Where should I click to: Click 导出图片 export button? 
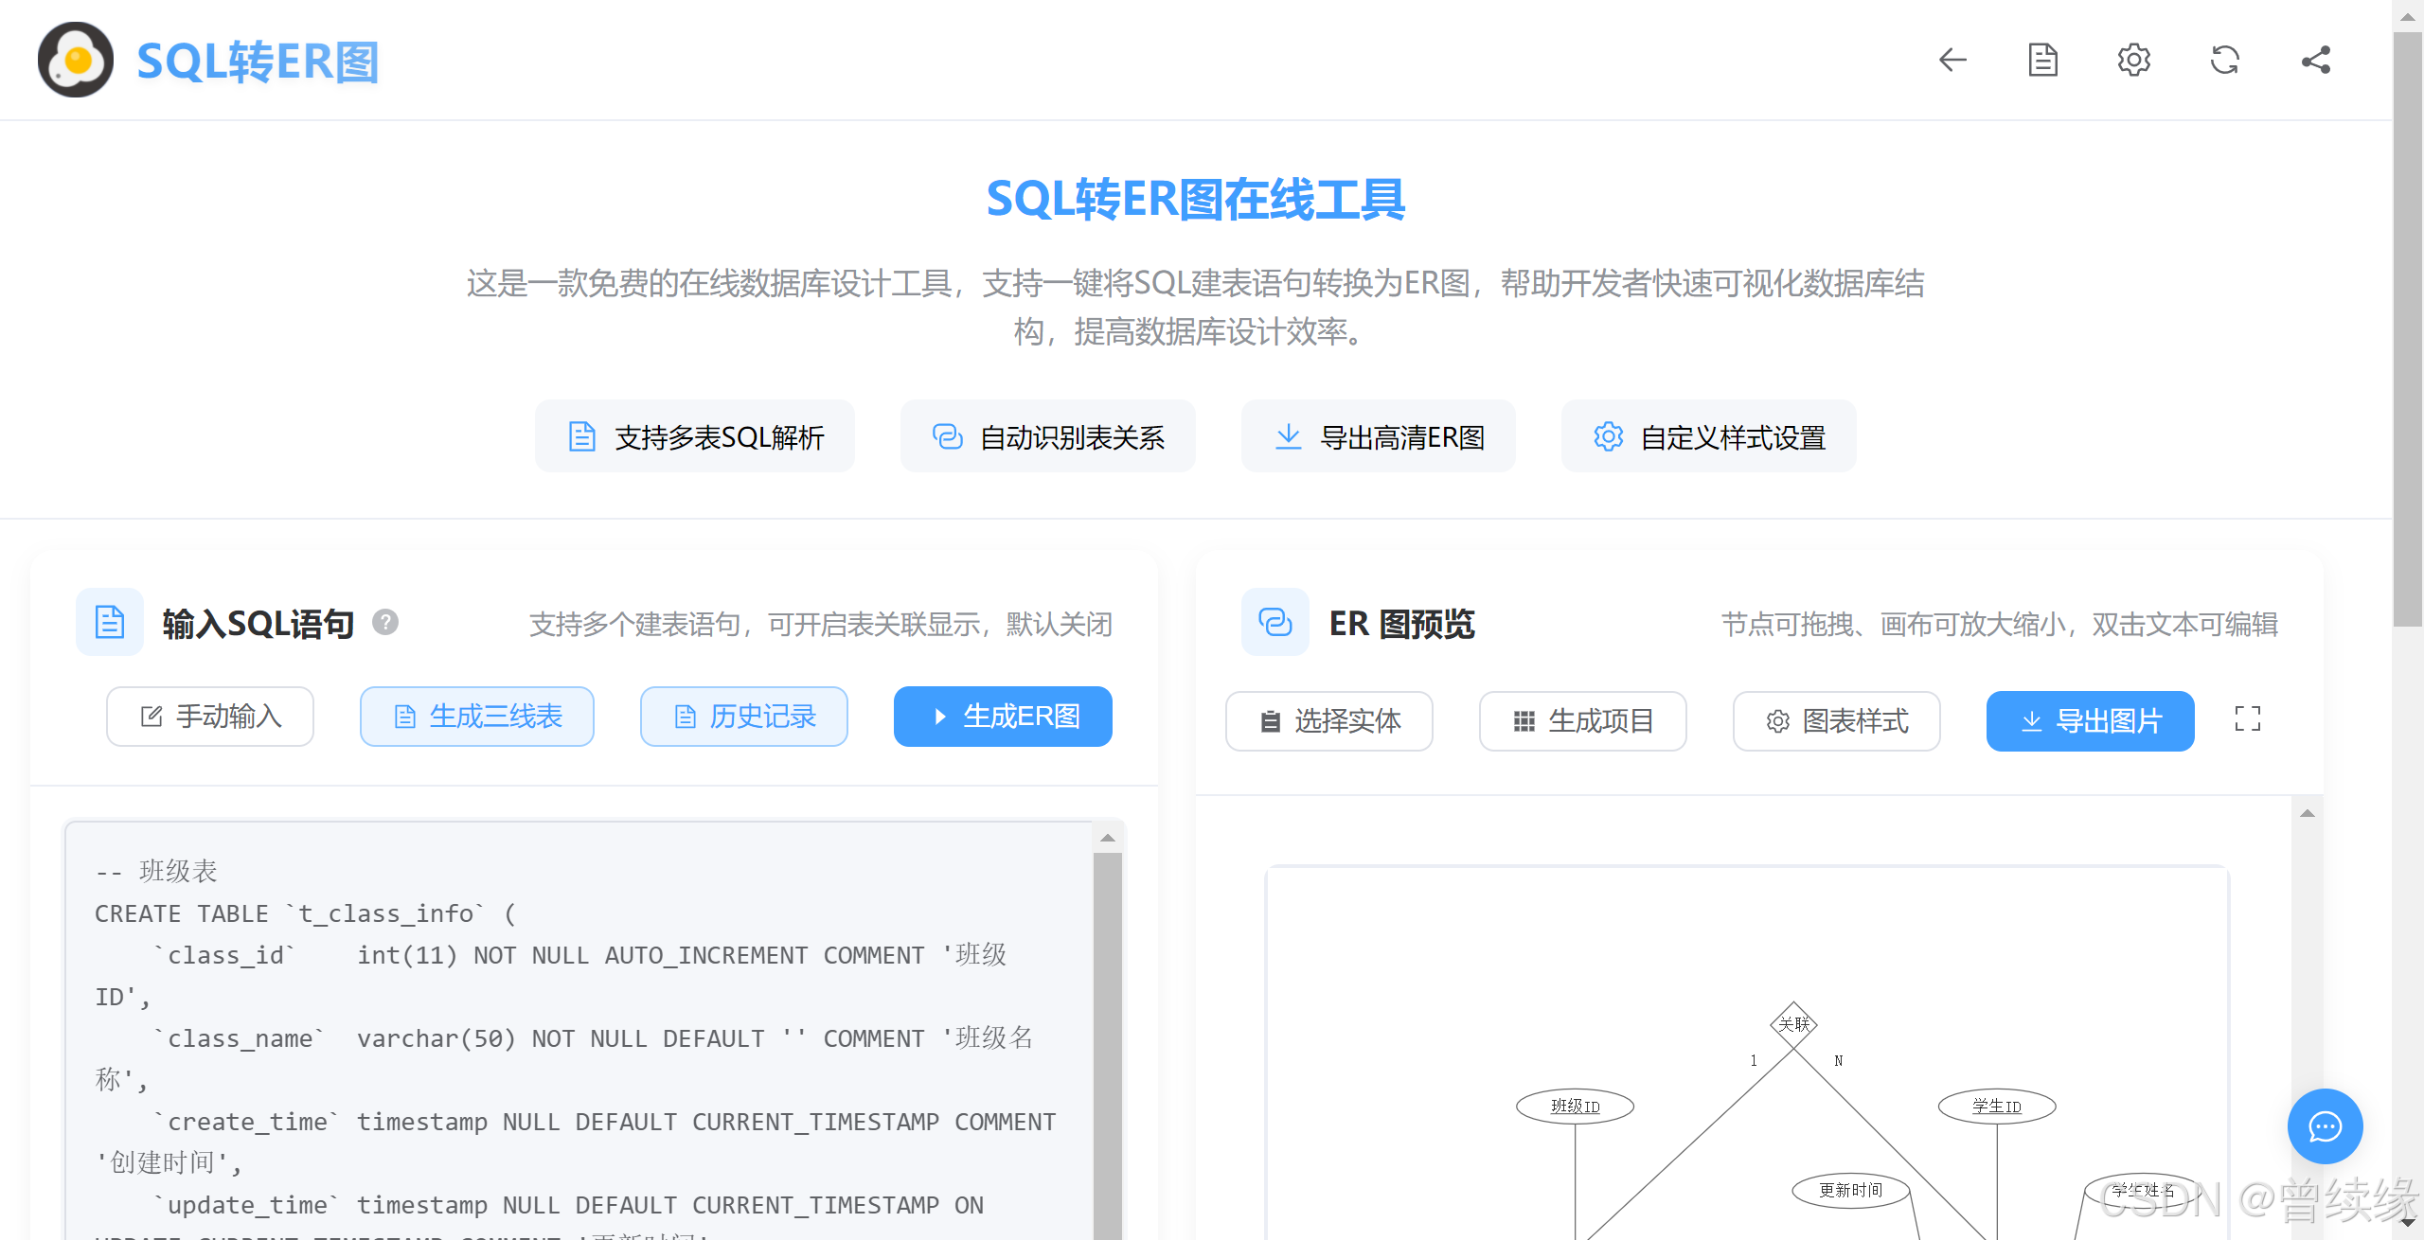pyautogui.click(x=2090, y=721)
